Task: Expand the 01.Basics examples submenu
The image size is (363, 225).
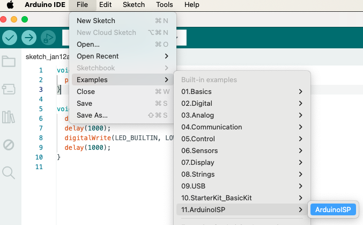Action: [242, 92]
